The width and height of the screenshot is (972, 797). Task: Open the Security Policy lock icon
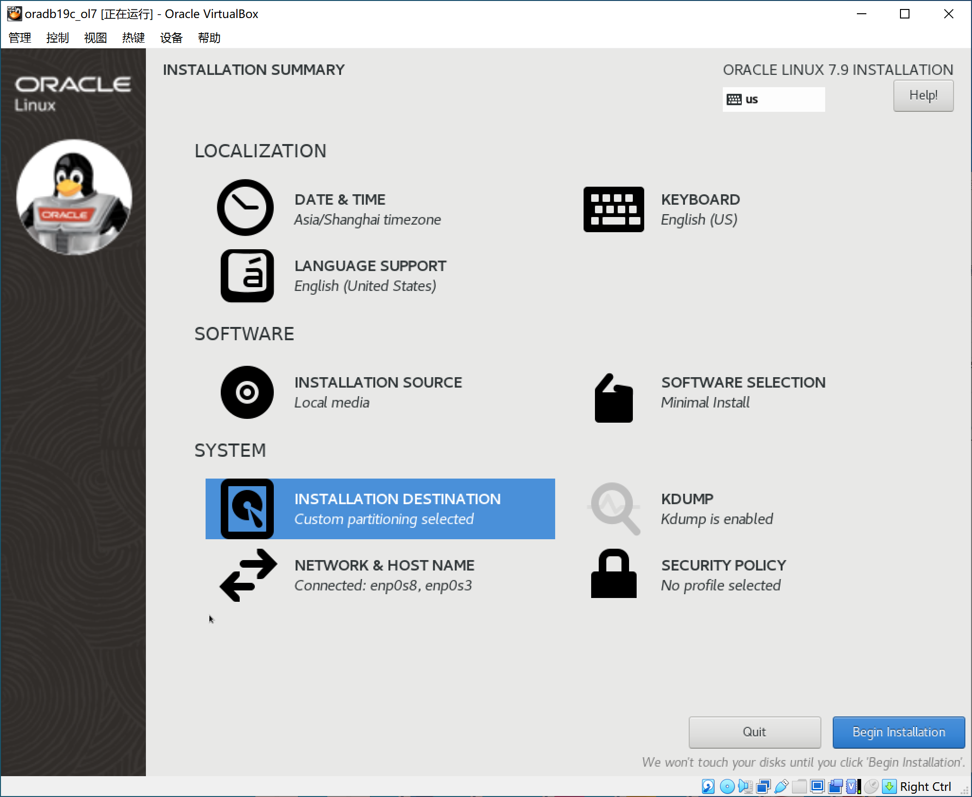pyautogui.click(x=613, y=574)
